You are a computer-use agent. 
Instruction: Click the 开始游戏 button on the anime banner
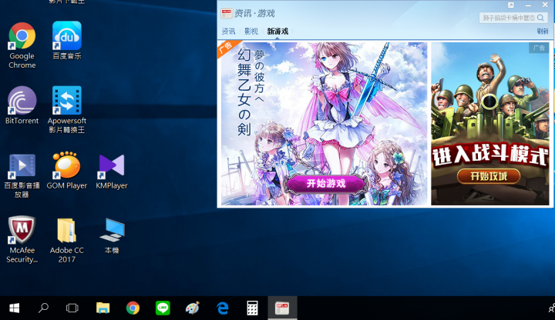326,184
